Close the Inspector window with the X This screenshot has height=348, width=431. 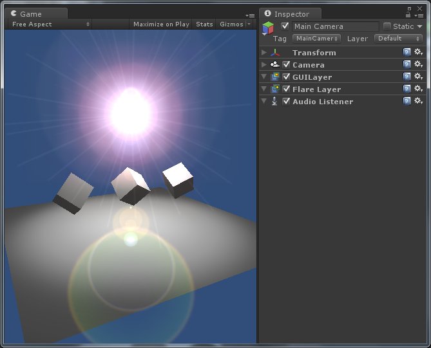(x=419, y=8)
